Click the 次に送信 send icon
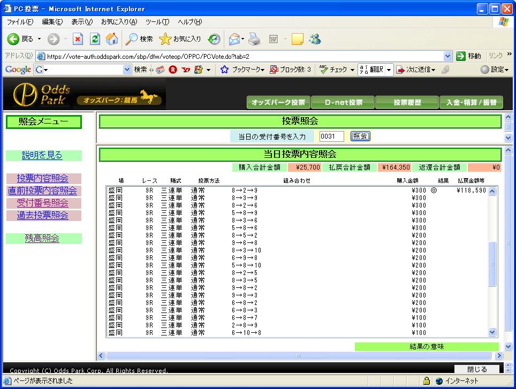 point(400,70)
